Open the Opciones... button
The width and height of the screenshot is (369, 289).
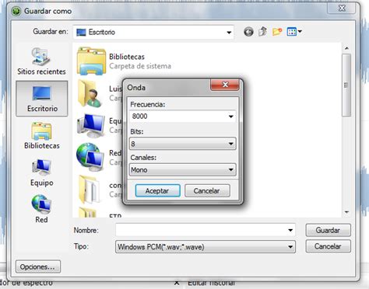pyautogui.click(x=38, y=266)
